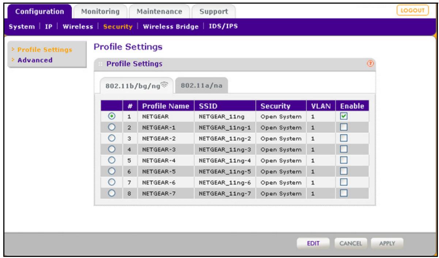Open the Support tab
Screen dimensions: 439x258
pos(213,11)
